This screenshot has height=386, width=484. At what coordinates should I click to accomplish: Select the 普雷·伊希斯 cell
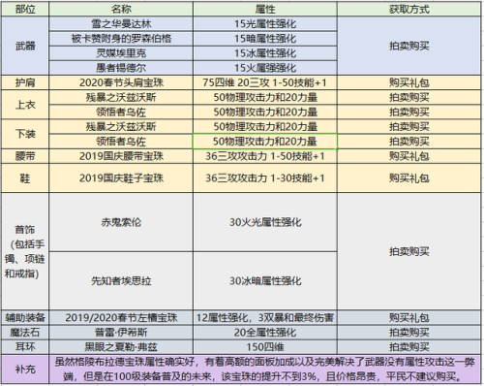(x=121, y=333)
